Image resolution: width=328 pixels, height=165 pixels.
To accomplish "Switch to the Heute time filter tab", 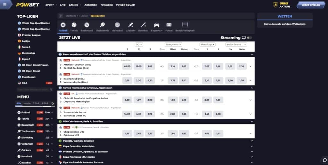I will pyautogui.click(x=27, y=103).
